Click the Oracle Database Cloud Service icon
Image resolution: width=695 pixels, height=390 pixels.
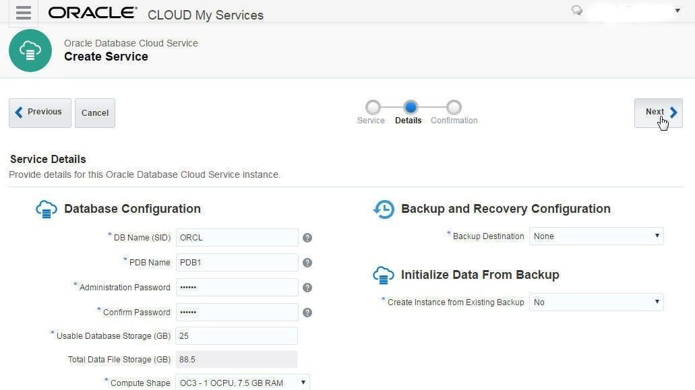pos(30,51)
